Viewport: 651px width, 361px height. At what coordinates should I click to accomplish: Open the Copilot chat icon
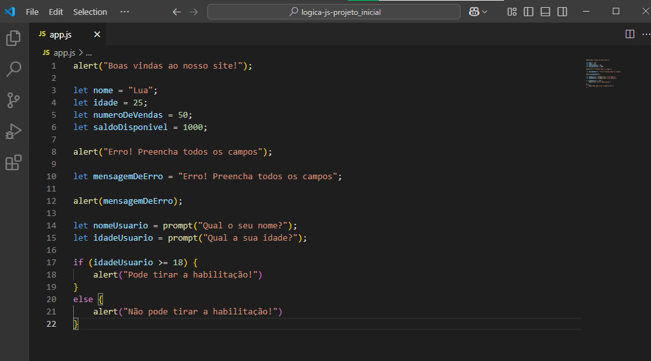coord(474,12)
